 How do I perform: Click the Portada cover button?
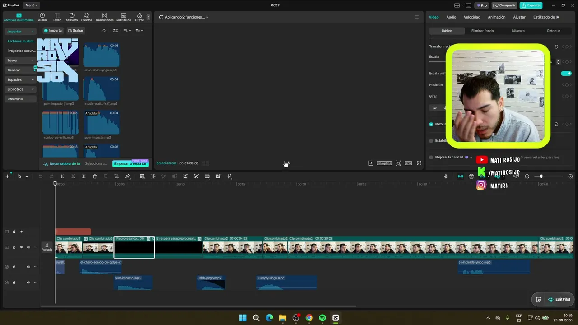(47, 247)
